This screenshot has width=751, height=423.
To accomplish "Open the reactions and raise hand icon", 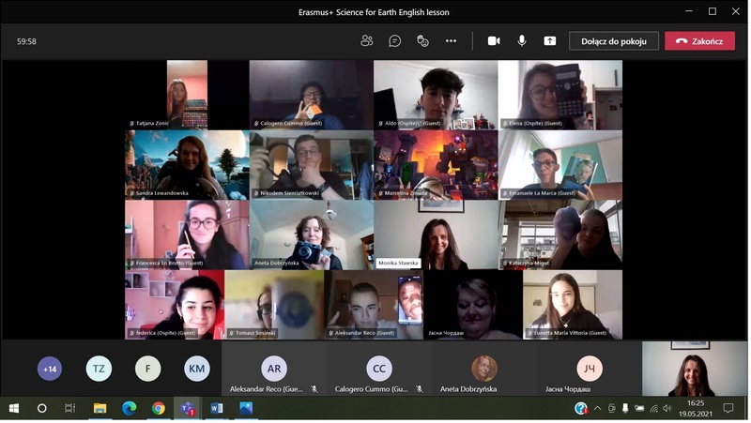I will pos(422,41).
